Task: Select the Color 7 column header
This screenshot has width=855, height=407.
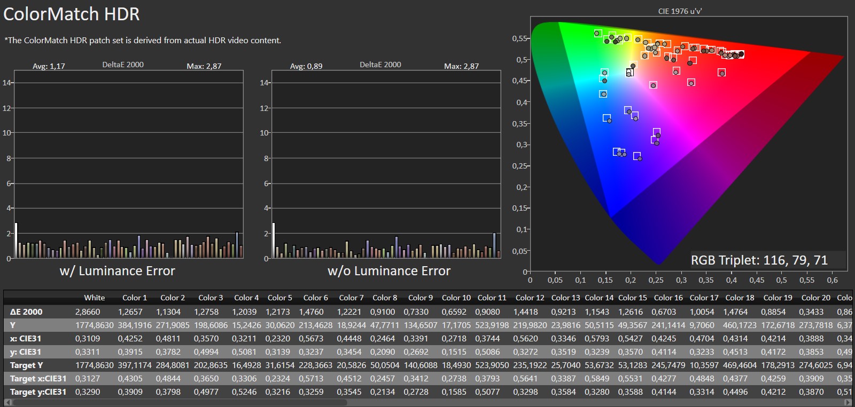Action: click(351, 298)
